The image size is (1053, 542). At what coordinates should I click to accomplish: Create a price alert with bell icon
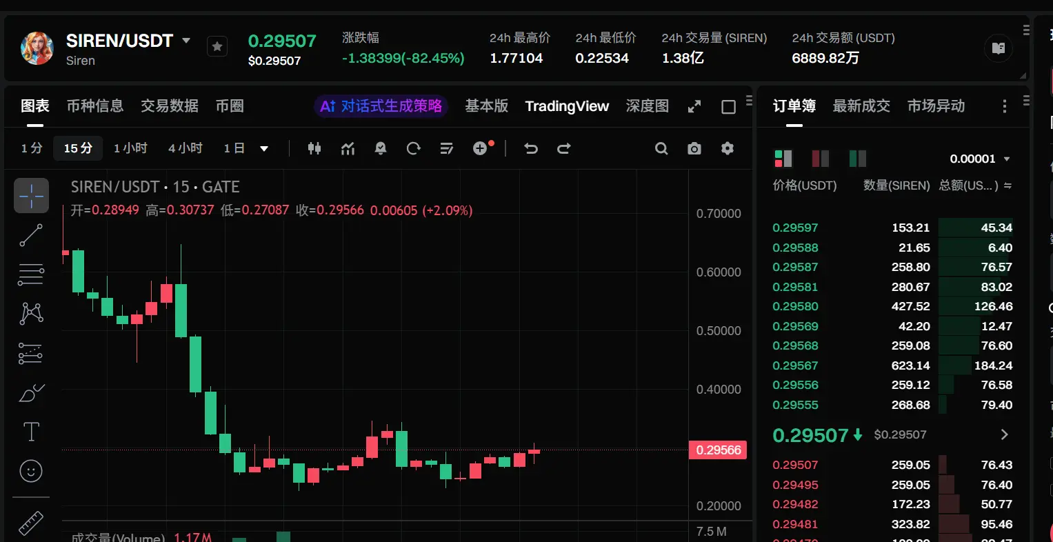tap(381, 148)
